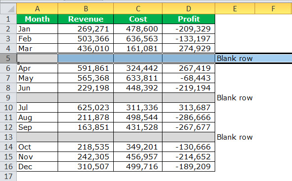Select Feb revenue 503,366 cell
Screen dimensions: 292x181
coord(86,39)
